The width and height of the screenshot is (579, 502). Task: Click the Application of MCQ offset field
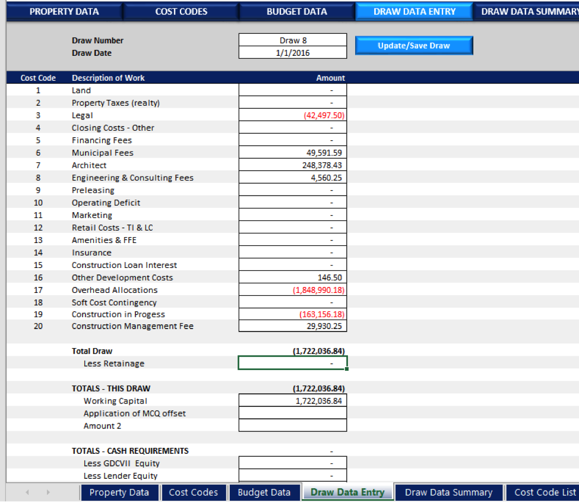coord(292,412)
